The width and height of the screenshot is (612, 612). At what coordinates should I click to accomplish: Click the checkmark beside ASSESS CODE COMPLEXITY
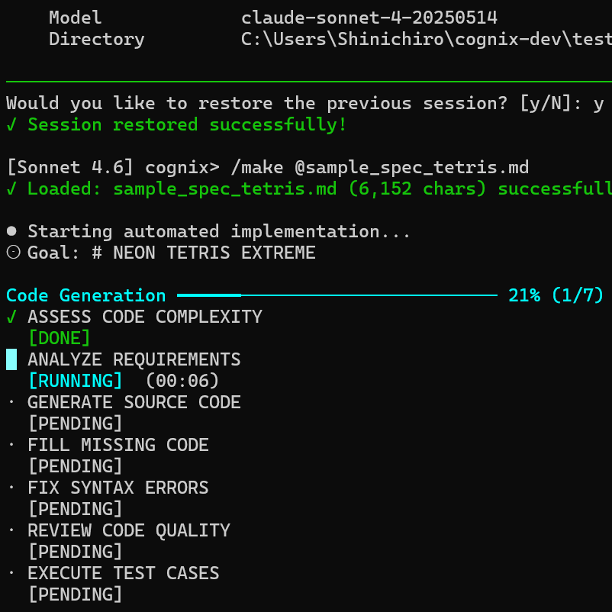(11, 317)
